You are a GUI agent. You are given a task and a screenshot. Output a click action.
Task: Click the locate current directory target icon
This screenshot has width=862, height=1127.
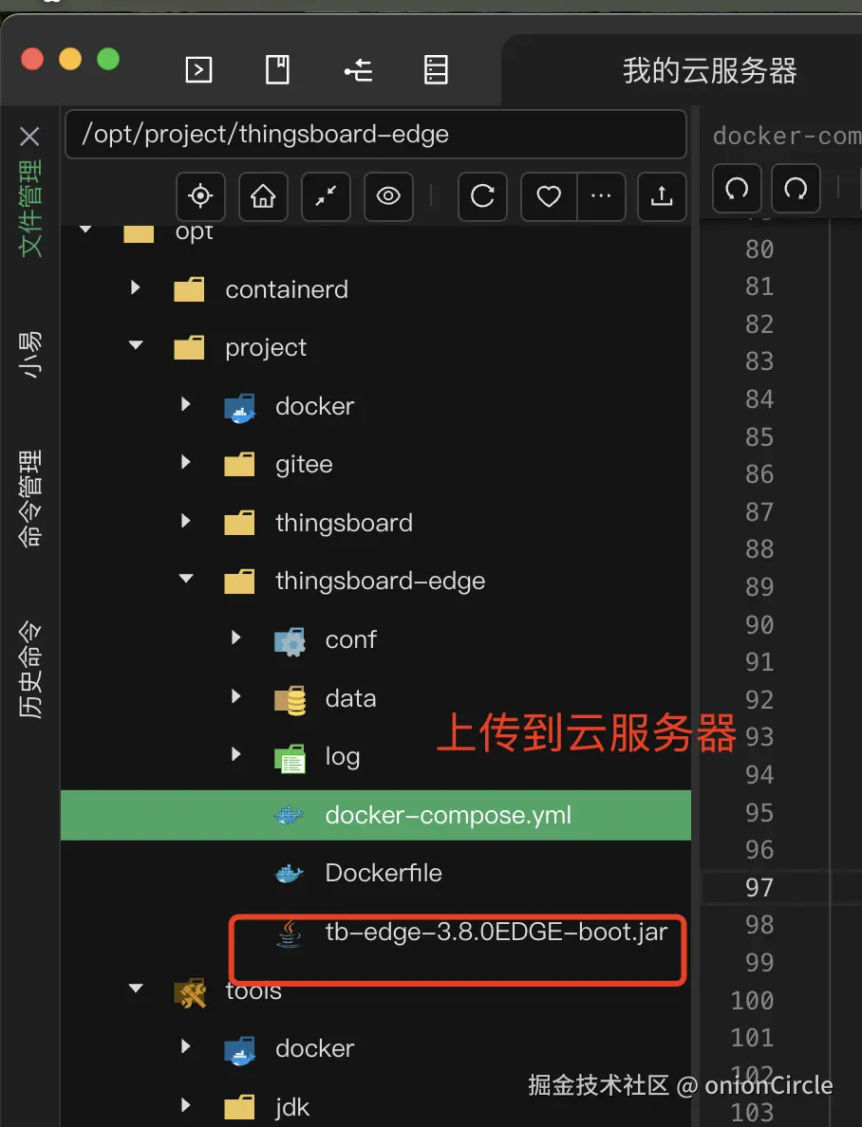[200, 196]
